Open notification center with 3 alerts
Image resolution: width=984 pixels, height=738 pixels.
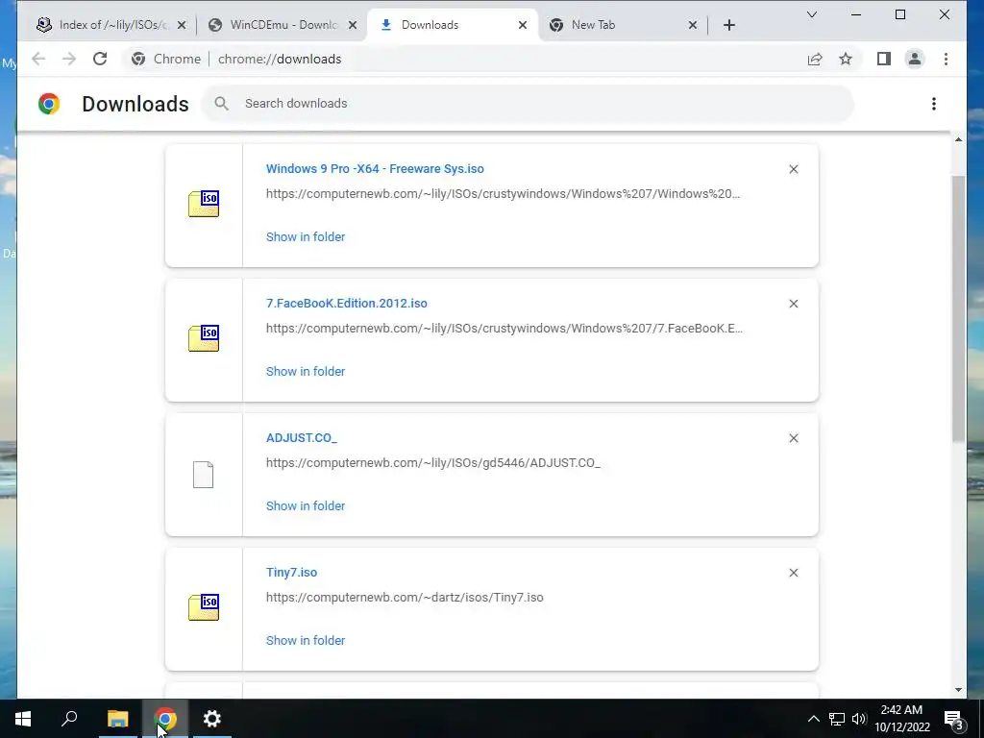click(x=954, y=719)
